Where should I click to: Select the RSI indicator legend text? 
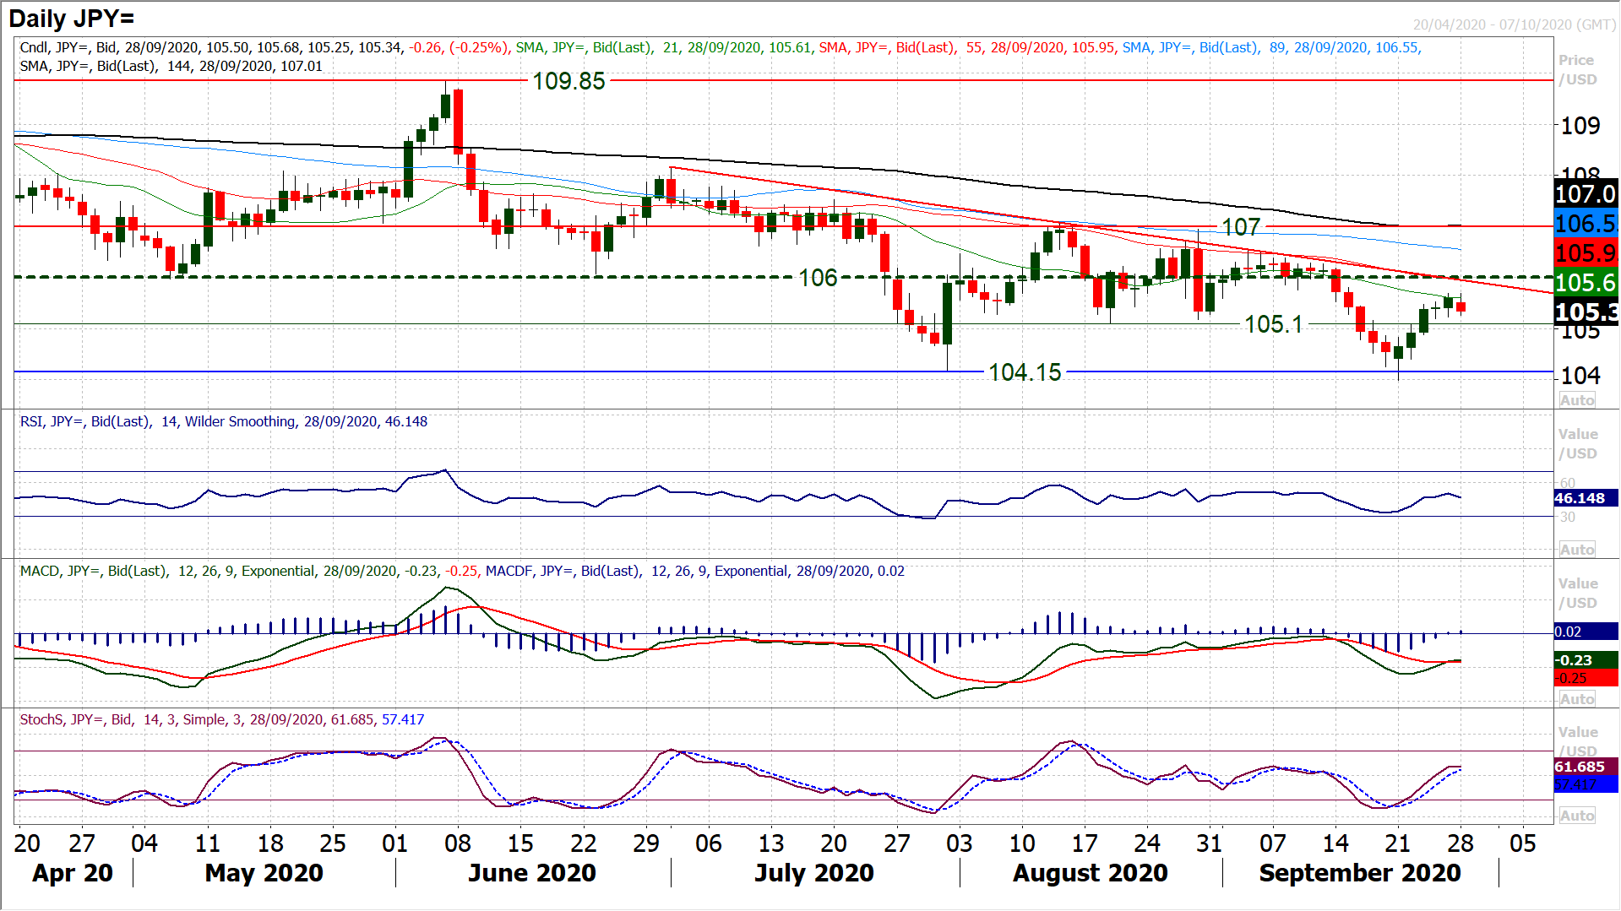[224, 421]
